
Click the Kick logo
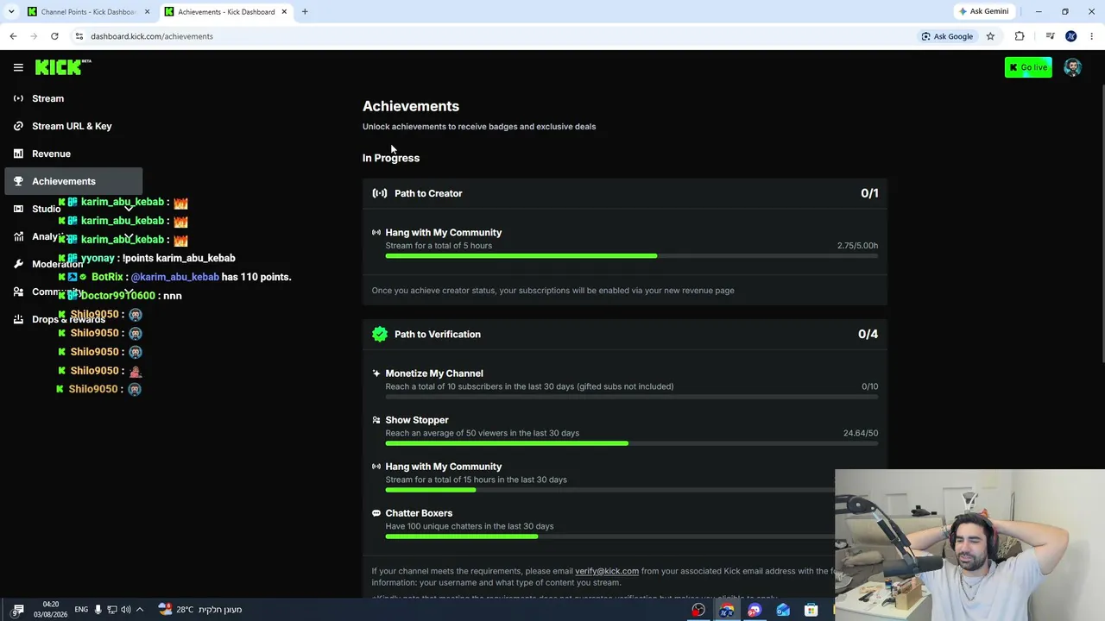(x=63, y=67)
